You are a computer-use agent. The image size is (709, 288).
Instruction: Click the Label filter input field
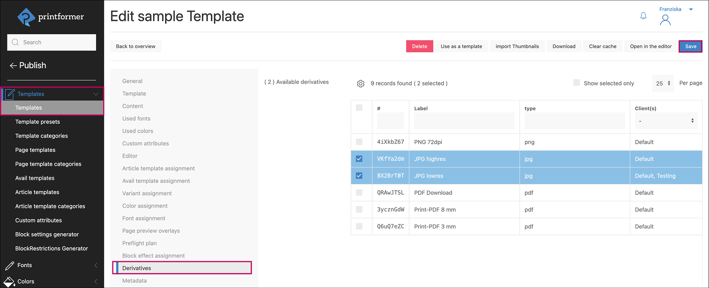(464, 121)
